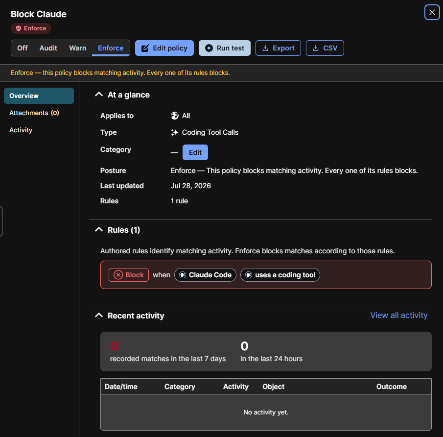The image size is (443, 437).
Task: Edit the policy Category
Action: click(x=195, y=152)
